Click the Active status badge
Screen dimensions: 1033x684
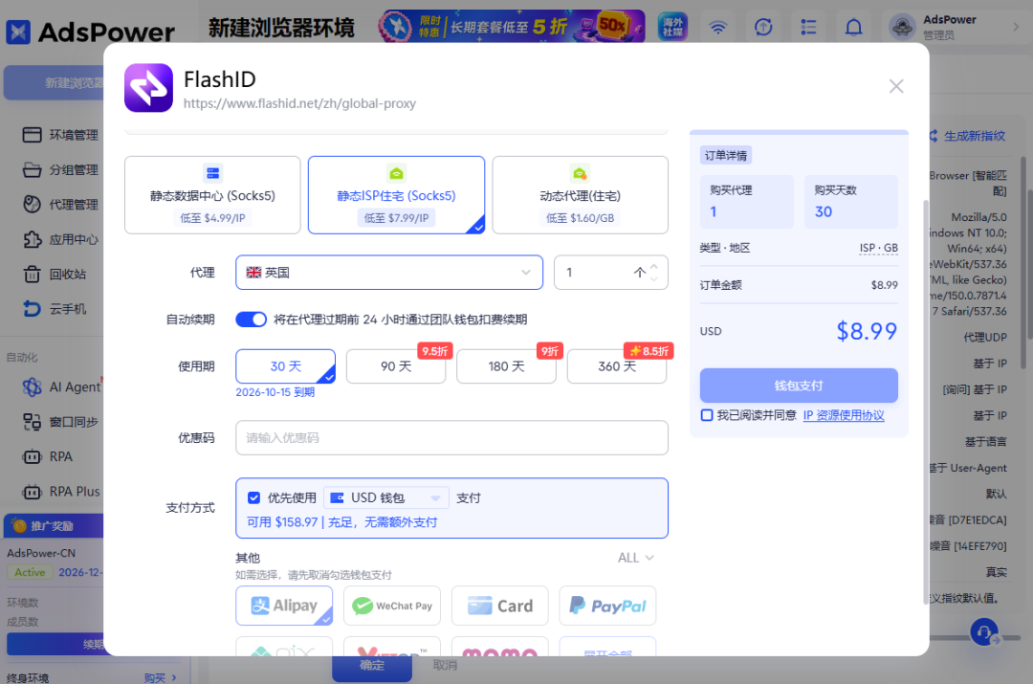[x=30, y=572]
